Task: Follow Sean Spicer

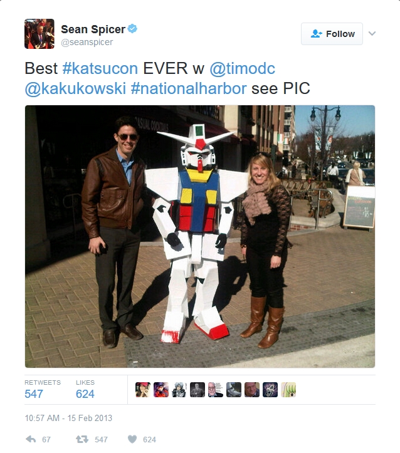Action: pyautogui.click(x=332, y=34)
